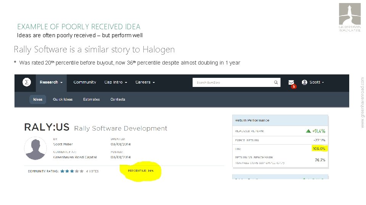The image size is (366, 205).
Task: Click the Scott user avatar icon
Action: click(x=304, y=82)
